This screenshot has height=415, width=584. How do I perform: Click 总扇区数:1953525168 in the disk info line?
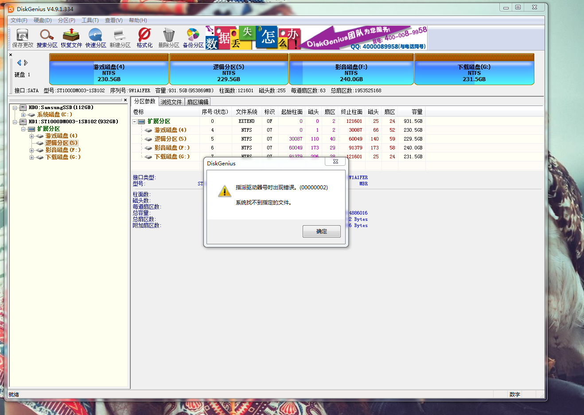point(356,90)
